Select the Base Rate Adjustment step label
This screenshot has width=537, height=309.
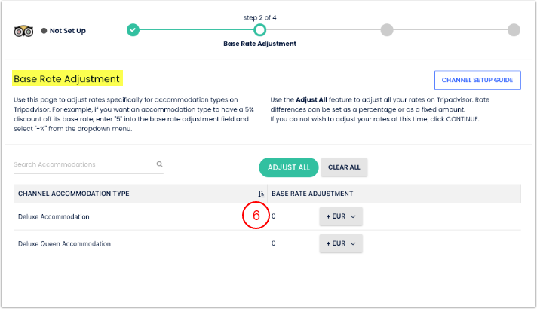point(259,44)
